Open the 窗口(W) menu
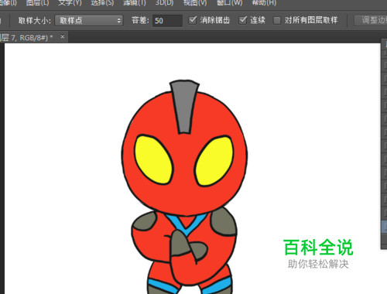 click(229, 2)
